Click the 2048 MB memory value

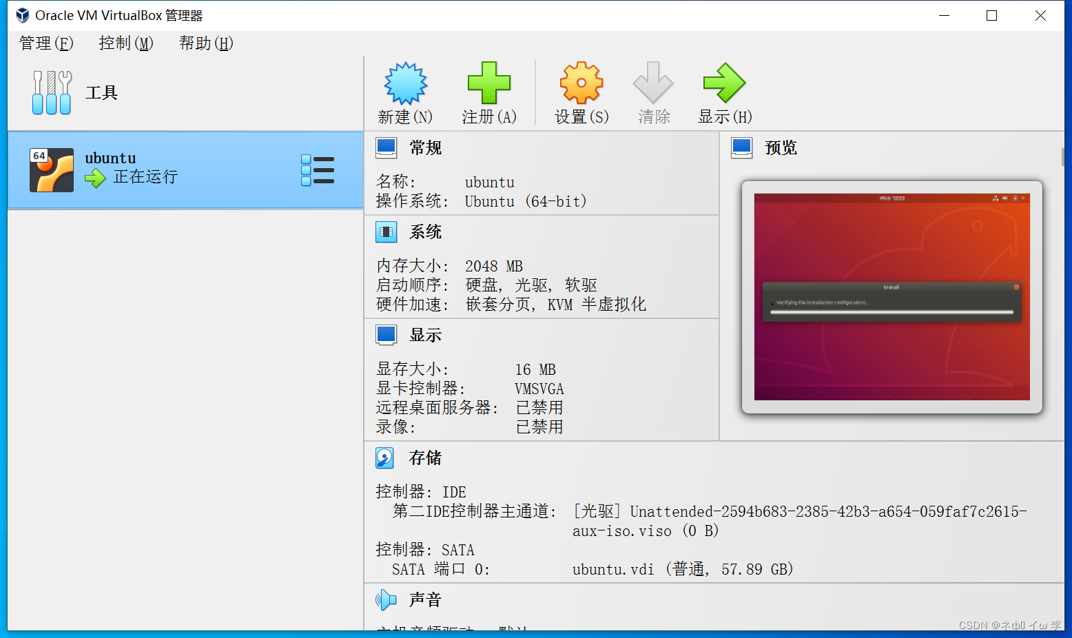[x=494, y=267]
